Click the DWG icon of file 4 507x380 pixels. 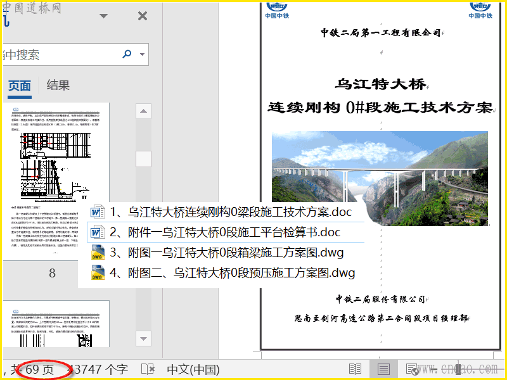coord(98,273)
